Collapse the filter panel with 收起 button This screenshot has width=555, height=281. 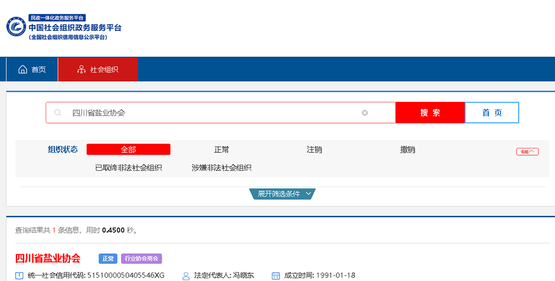point(527,152)
